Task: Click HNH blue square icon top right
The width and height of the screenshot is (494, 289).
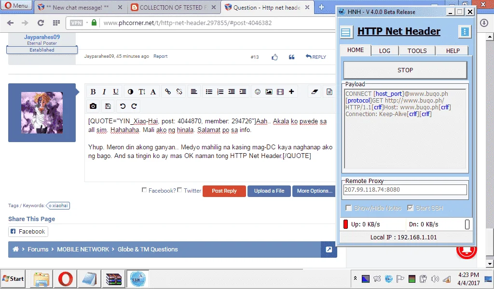Action: (x=465, y=32)
